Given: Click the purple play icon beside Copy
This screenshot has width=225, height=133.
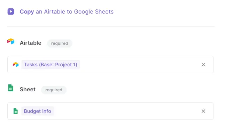Looking at the screenshot, I should pyautogui.click(x=11, y=11).
